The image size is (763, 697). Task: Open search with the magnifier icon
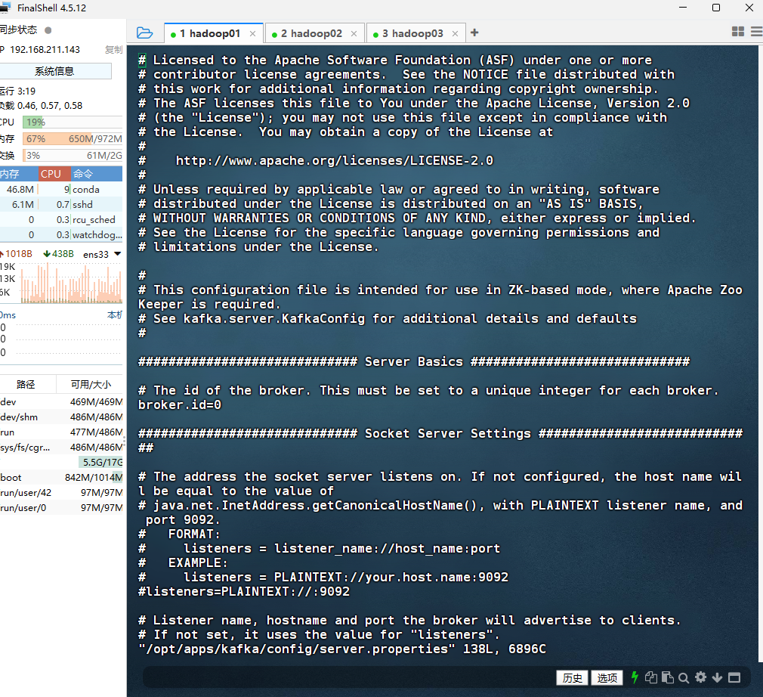tap(684, 677)
